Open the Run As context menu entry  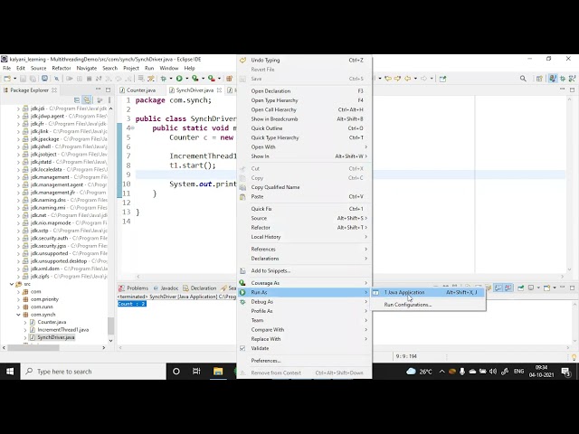point(304,292)
